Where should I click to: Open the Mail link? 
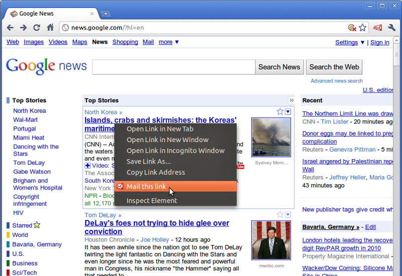point(148,42)
